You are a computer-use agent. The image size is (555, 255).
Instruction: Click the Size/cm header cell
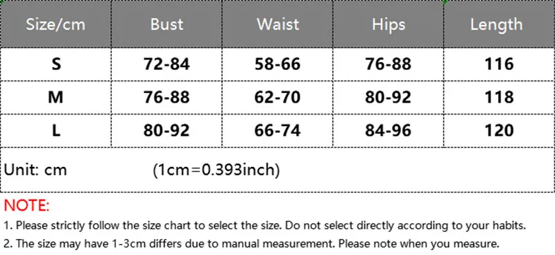pos(55,24)
